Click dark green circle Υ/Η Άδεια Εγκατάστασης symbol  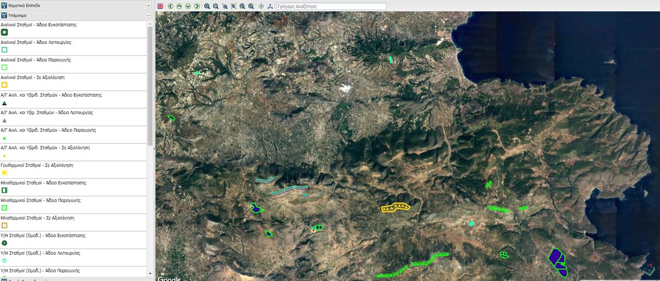[x=4, y=243]
